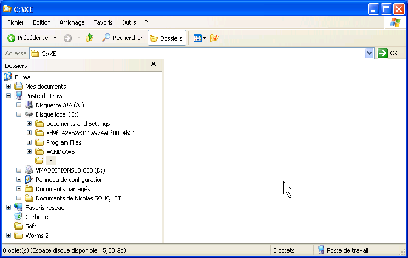Screen dimensions: 408x258
Task: Click the Favoris réseau icon
Action: 19,208
